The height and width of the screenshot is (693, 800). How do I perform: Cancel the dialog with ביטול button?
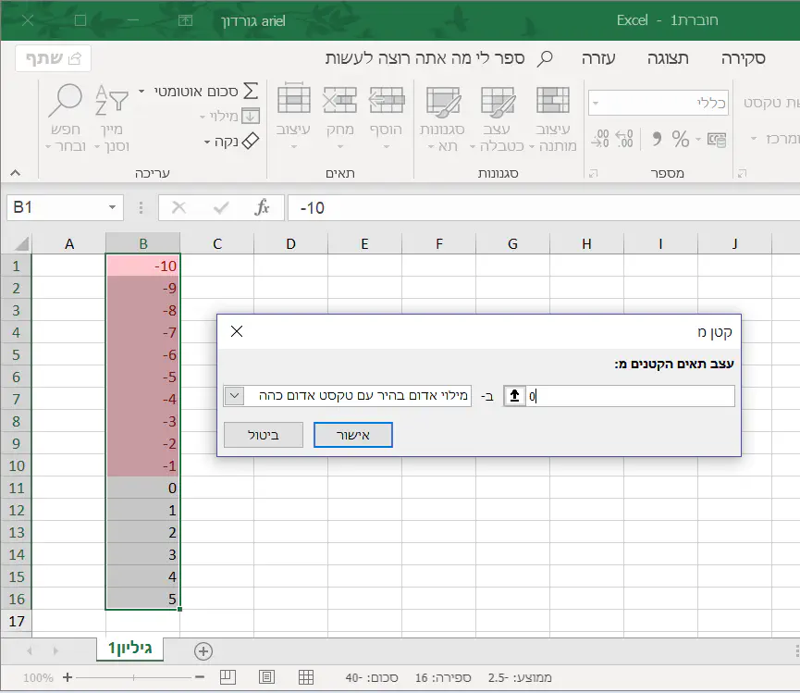coord(264,435)
